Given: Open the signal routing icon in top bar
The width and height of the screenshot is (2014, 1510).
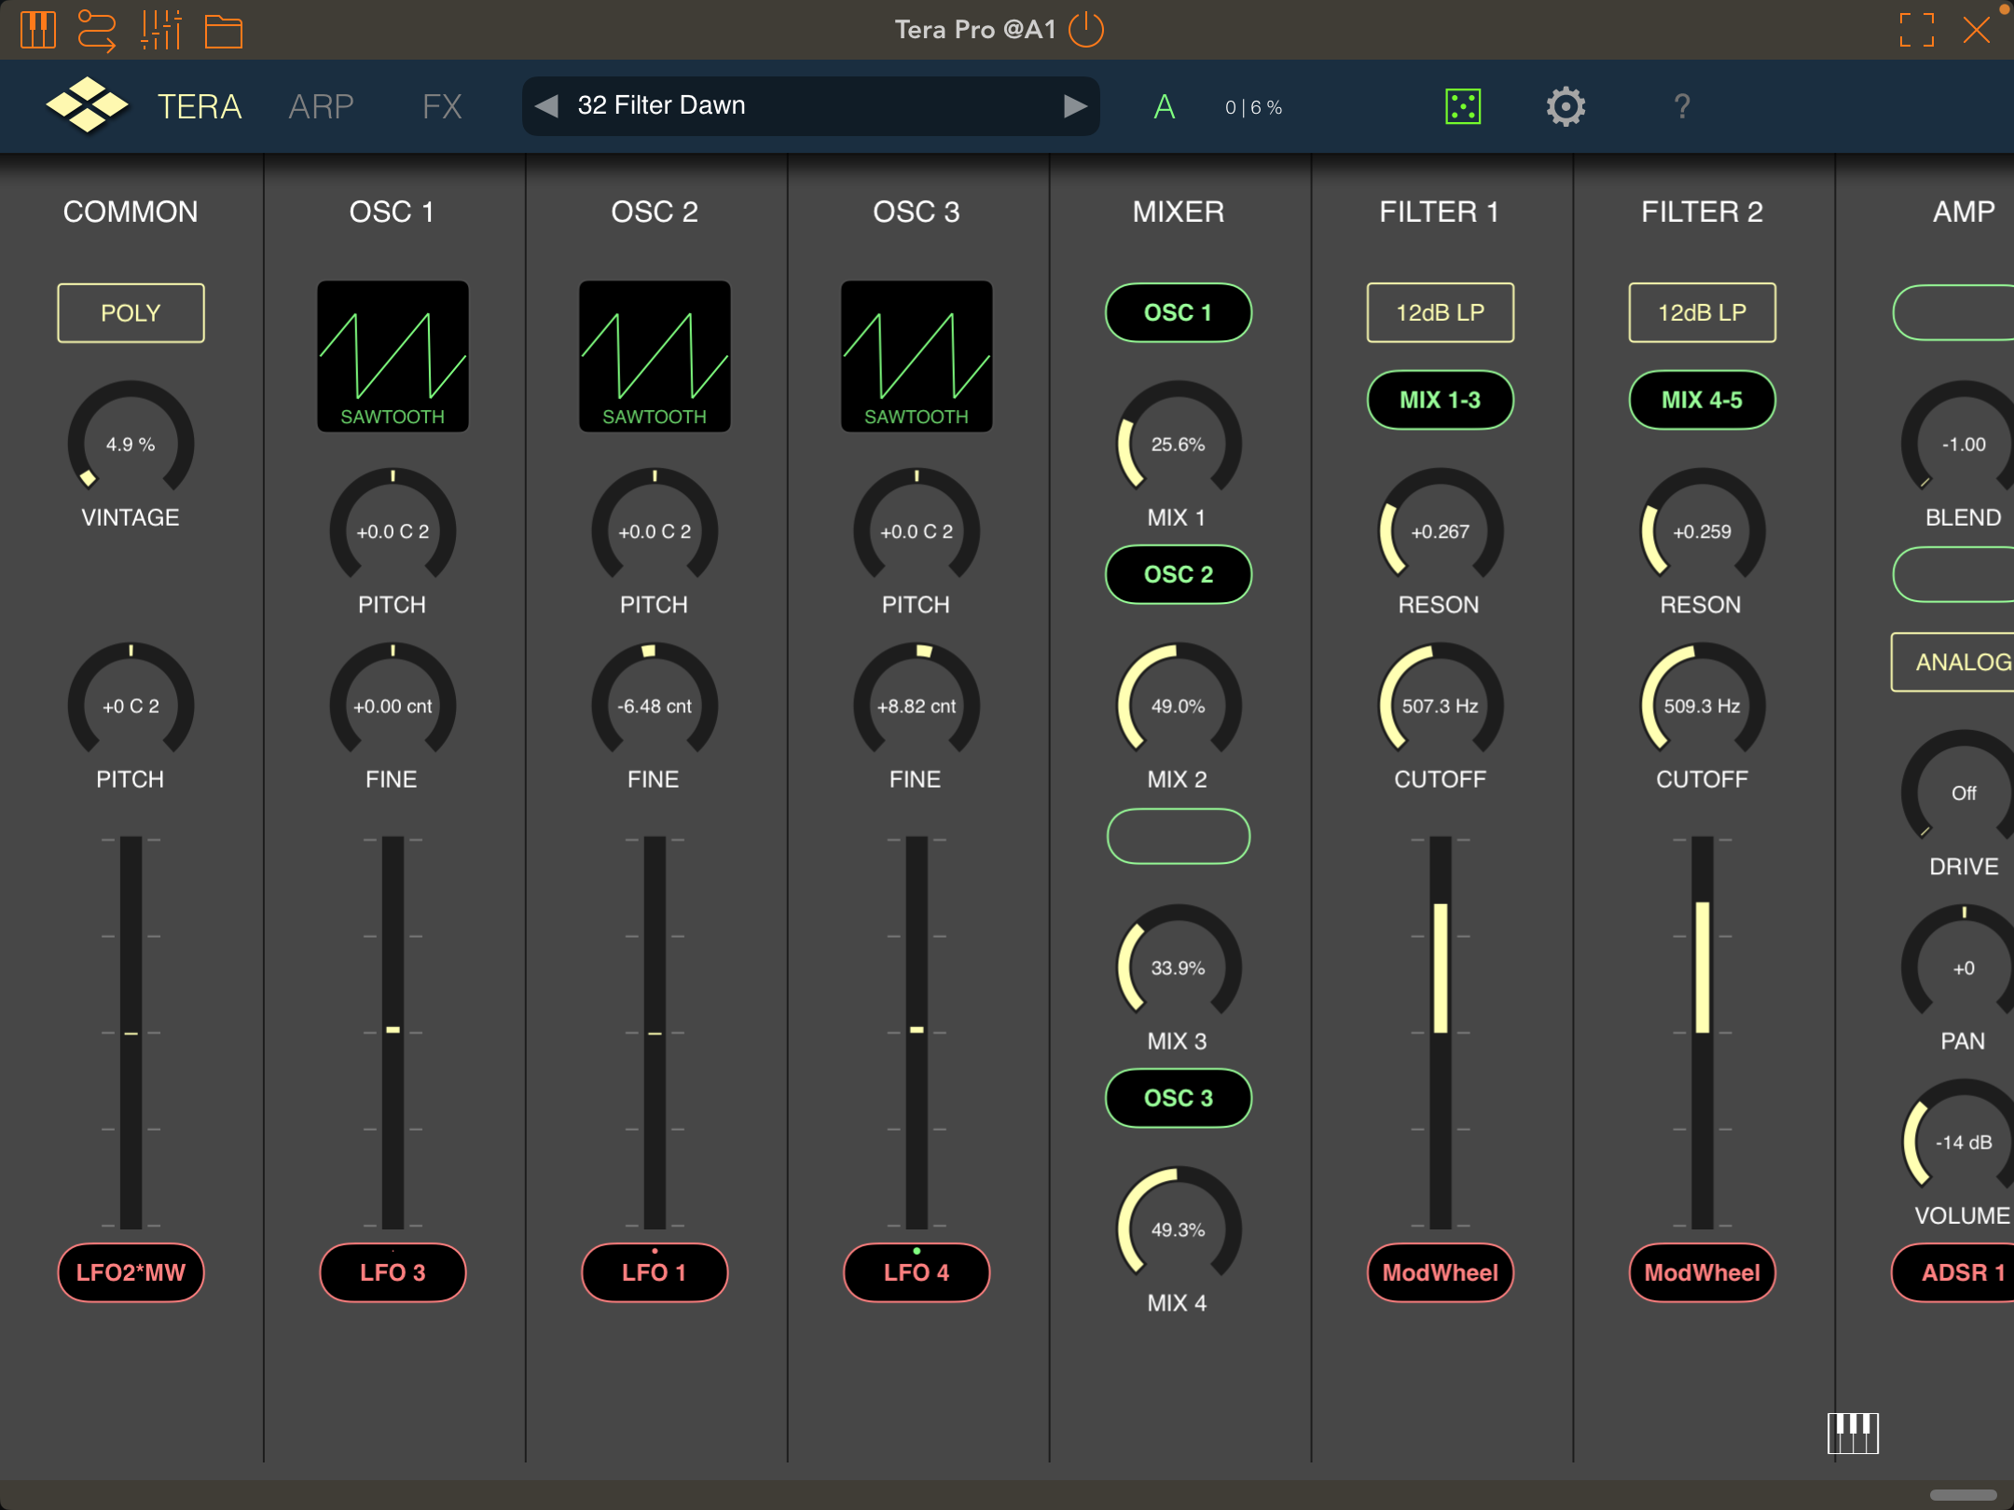Looking at the screenshot, I should click(97, 30).
